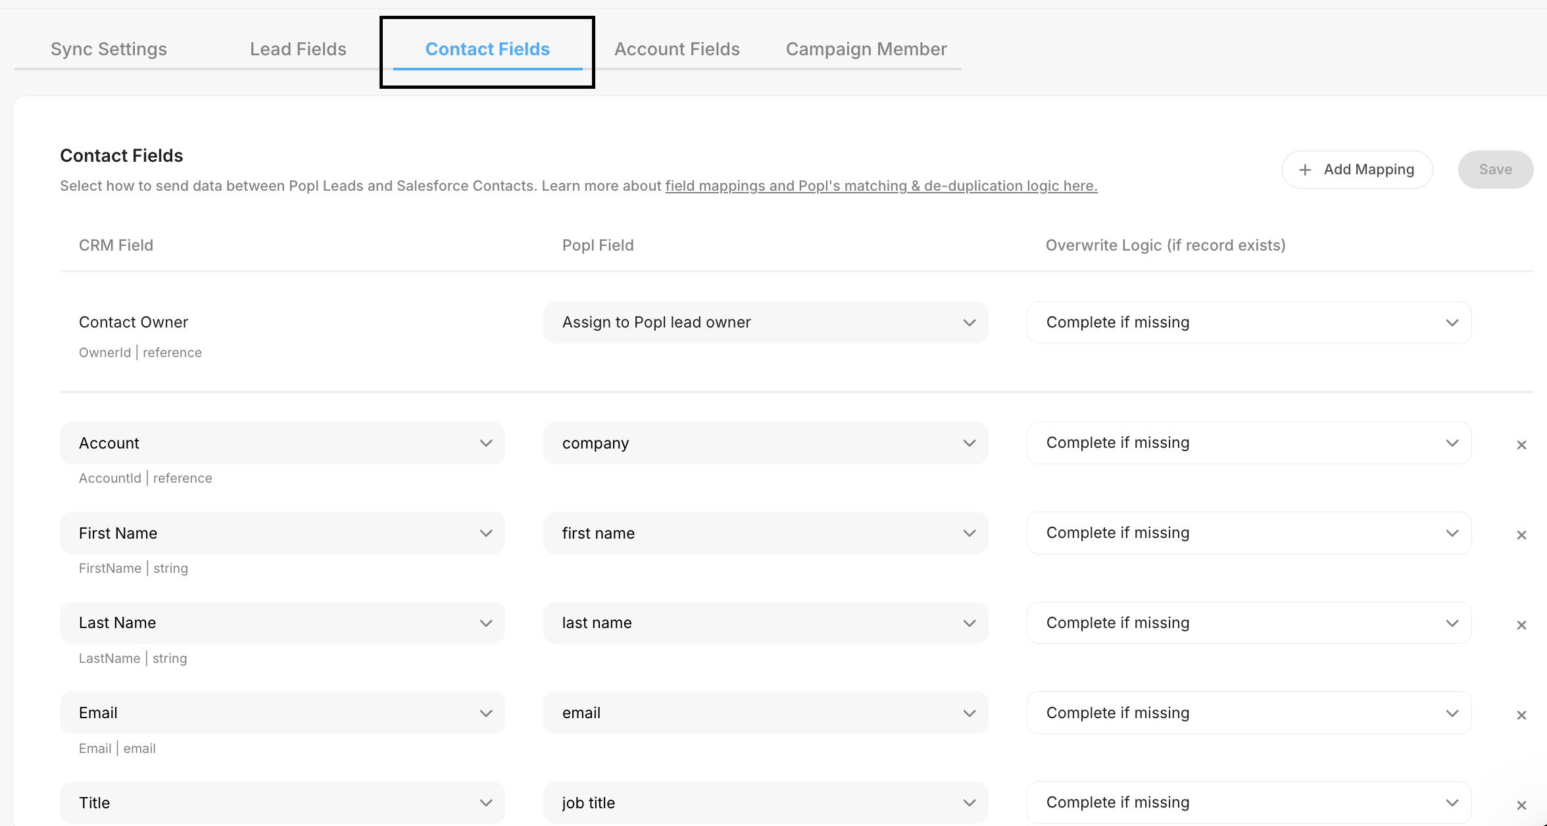Viewport: 1547px width, 826px height.
Task: Open the Campaign Member tab
Action: (x=866, y=49)
